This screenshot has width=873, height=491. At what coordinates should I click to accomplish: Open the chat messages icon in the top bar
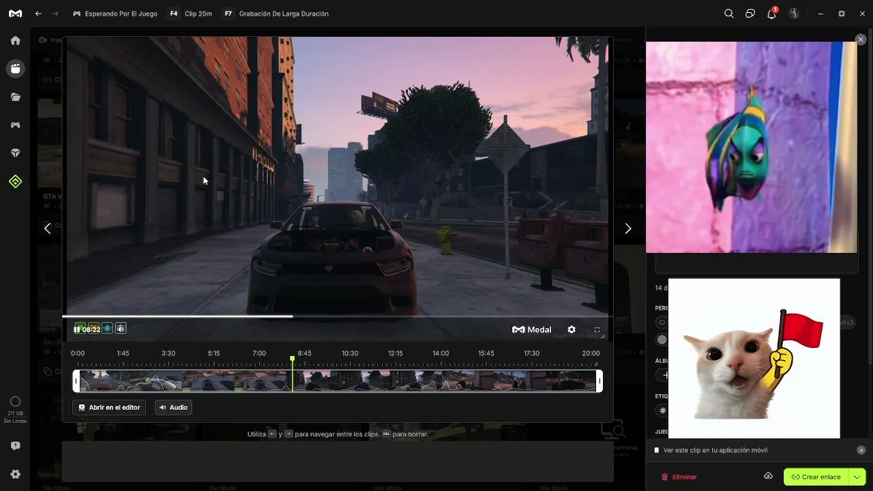750,14
